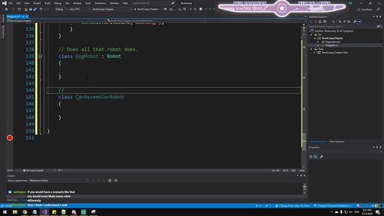Open the Help menu
This screenshot has width=384, height=216.
click(125, 3)
